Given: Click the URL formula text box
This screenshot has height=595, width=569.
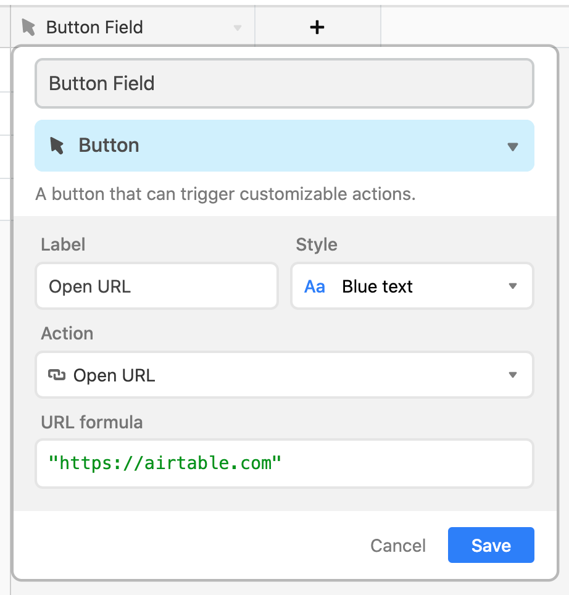Looking at the screenshot, I should pos(284,464).
